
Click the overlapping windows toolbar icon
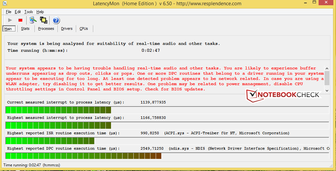(44, 20)
